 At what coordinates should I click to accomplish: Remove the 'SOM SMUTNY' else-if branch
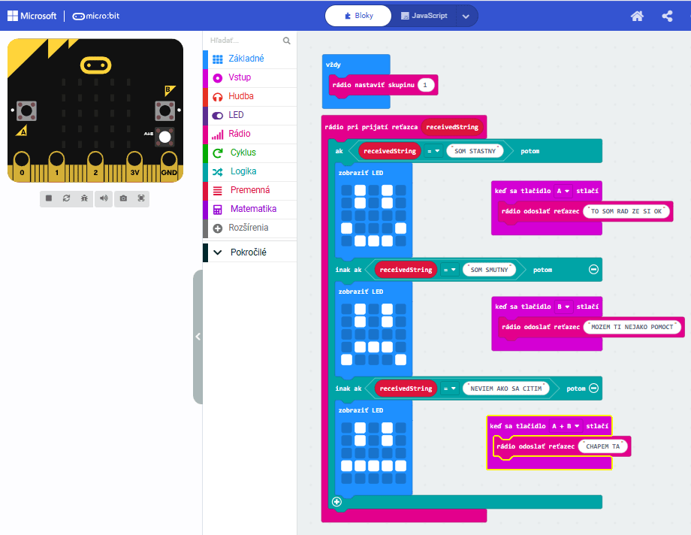593,269
